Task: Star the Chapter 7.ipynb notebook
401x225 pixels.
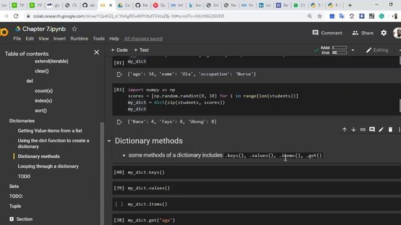Action: [x=75, y=29]
